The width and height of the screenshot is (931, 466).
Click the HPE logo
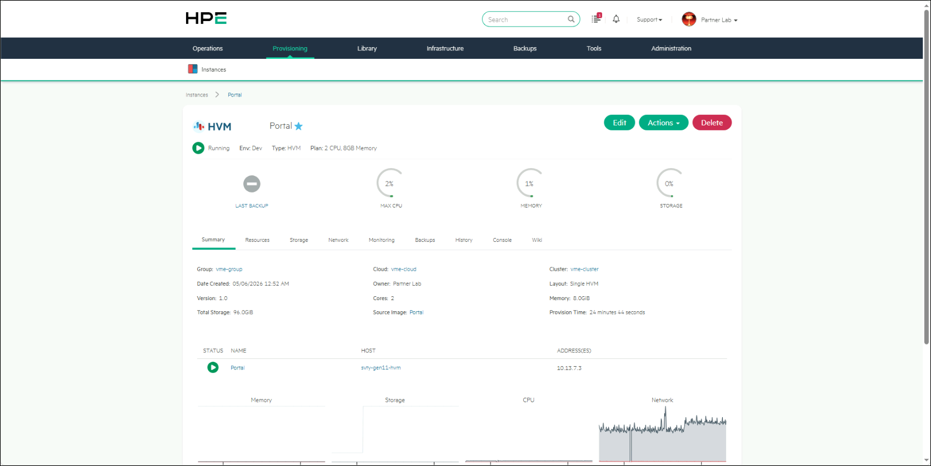pos(206,18)
